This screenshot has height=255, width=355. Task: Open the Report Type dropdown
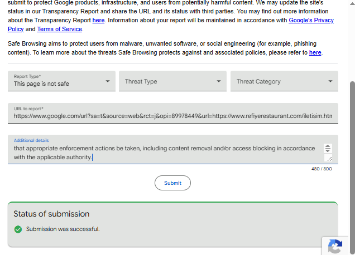(61, 81)
